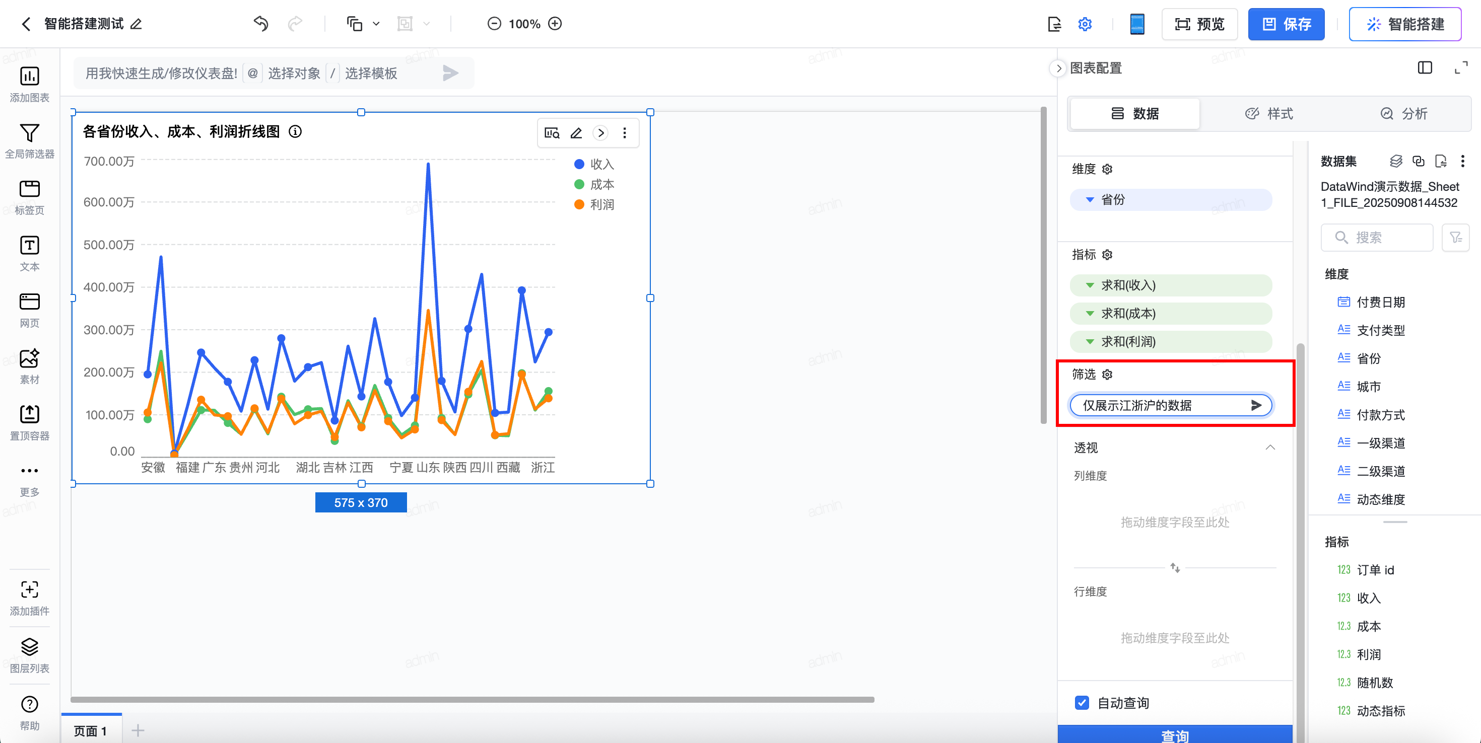Collapse the 透视 section chevron
Viewport: 1481px width, 743px height.
[x=1270, y=448]
